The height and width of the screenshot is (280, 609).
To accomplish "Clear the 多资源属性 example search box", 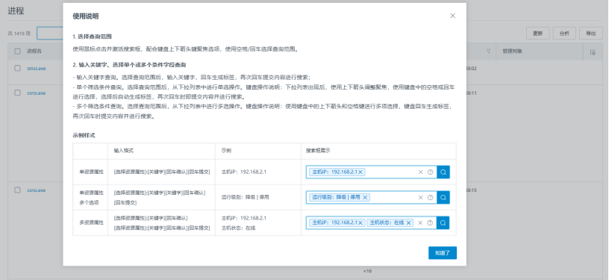I will pyautogui.click(x=420, y=223).
